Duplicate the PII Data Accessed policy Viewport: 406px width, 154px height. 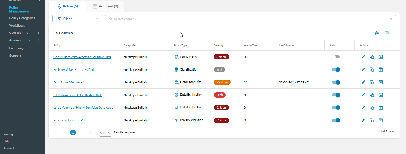[372, 95]
